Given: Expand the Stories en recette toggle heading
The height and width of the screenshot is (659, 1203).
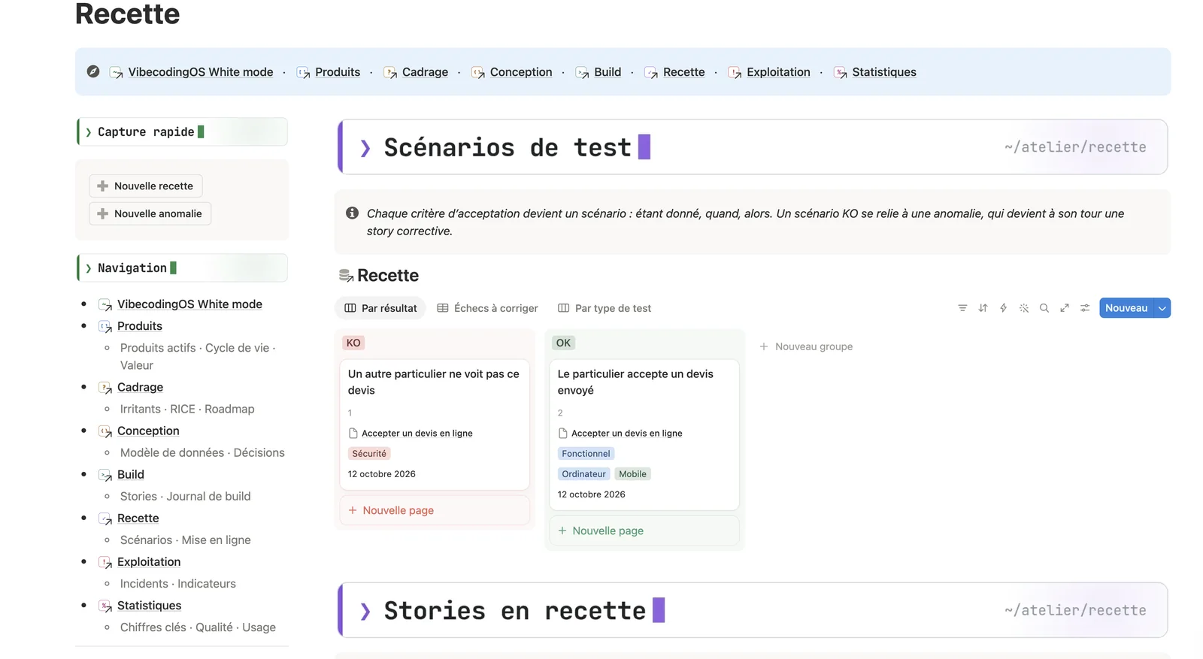Looking at the screenshot, I should [365, 612].
